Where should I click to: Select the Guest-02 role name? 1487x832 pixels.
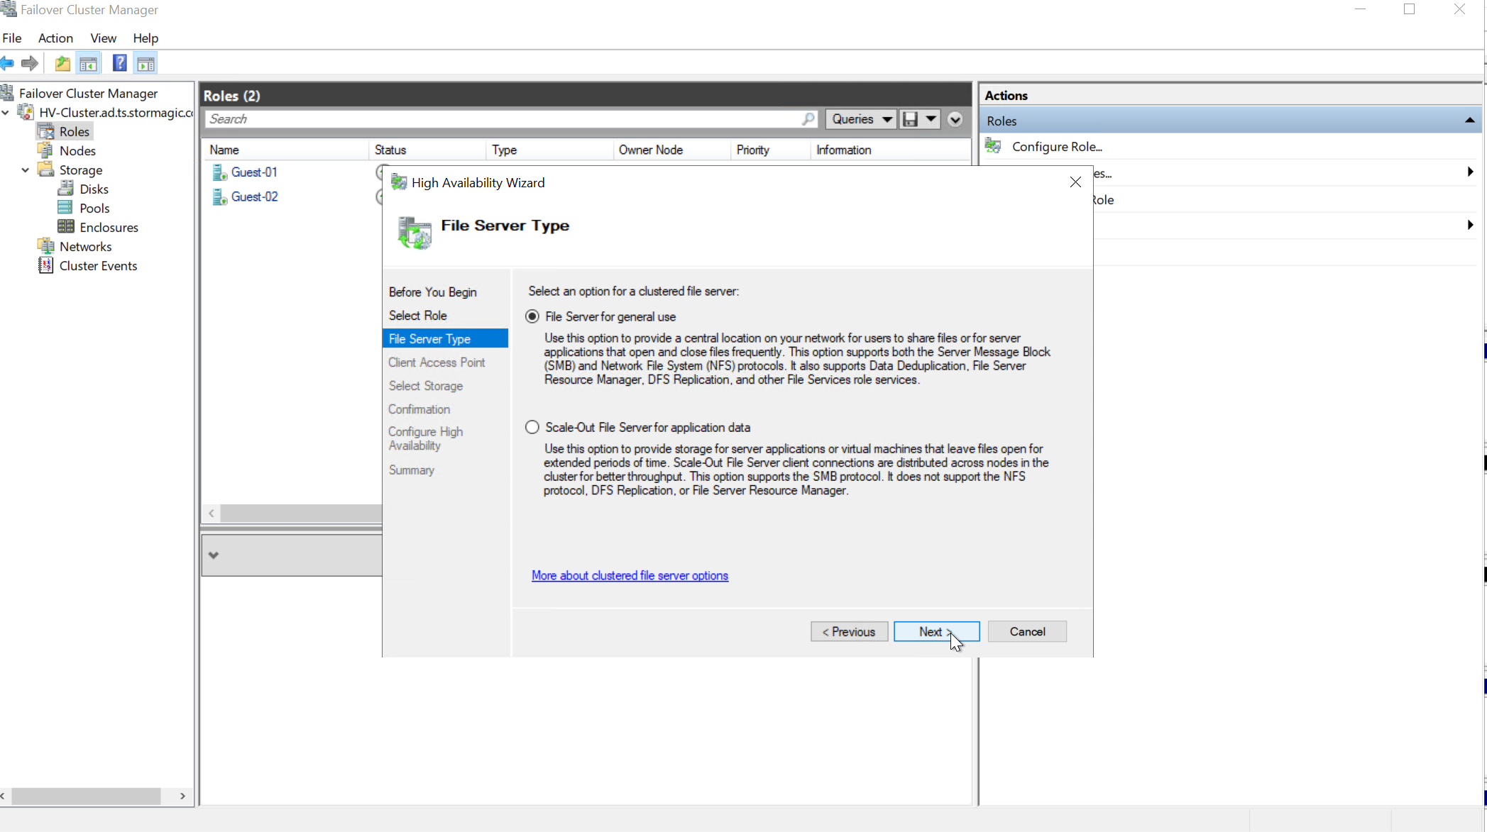[x=254, y=196]
